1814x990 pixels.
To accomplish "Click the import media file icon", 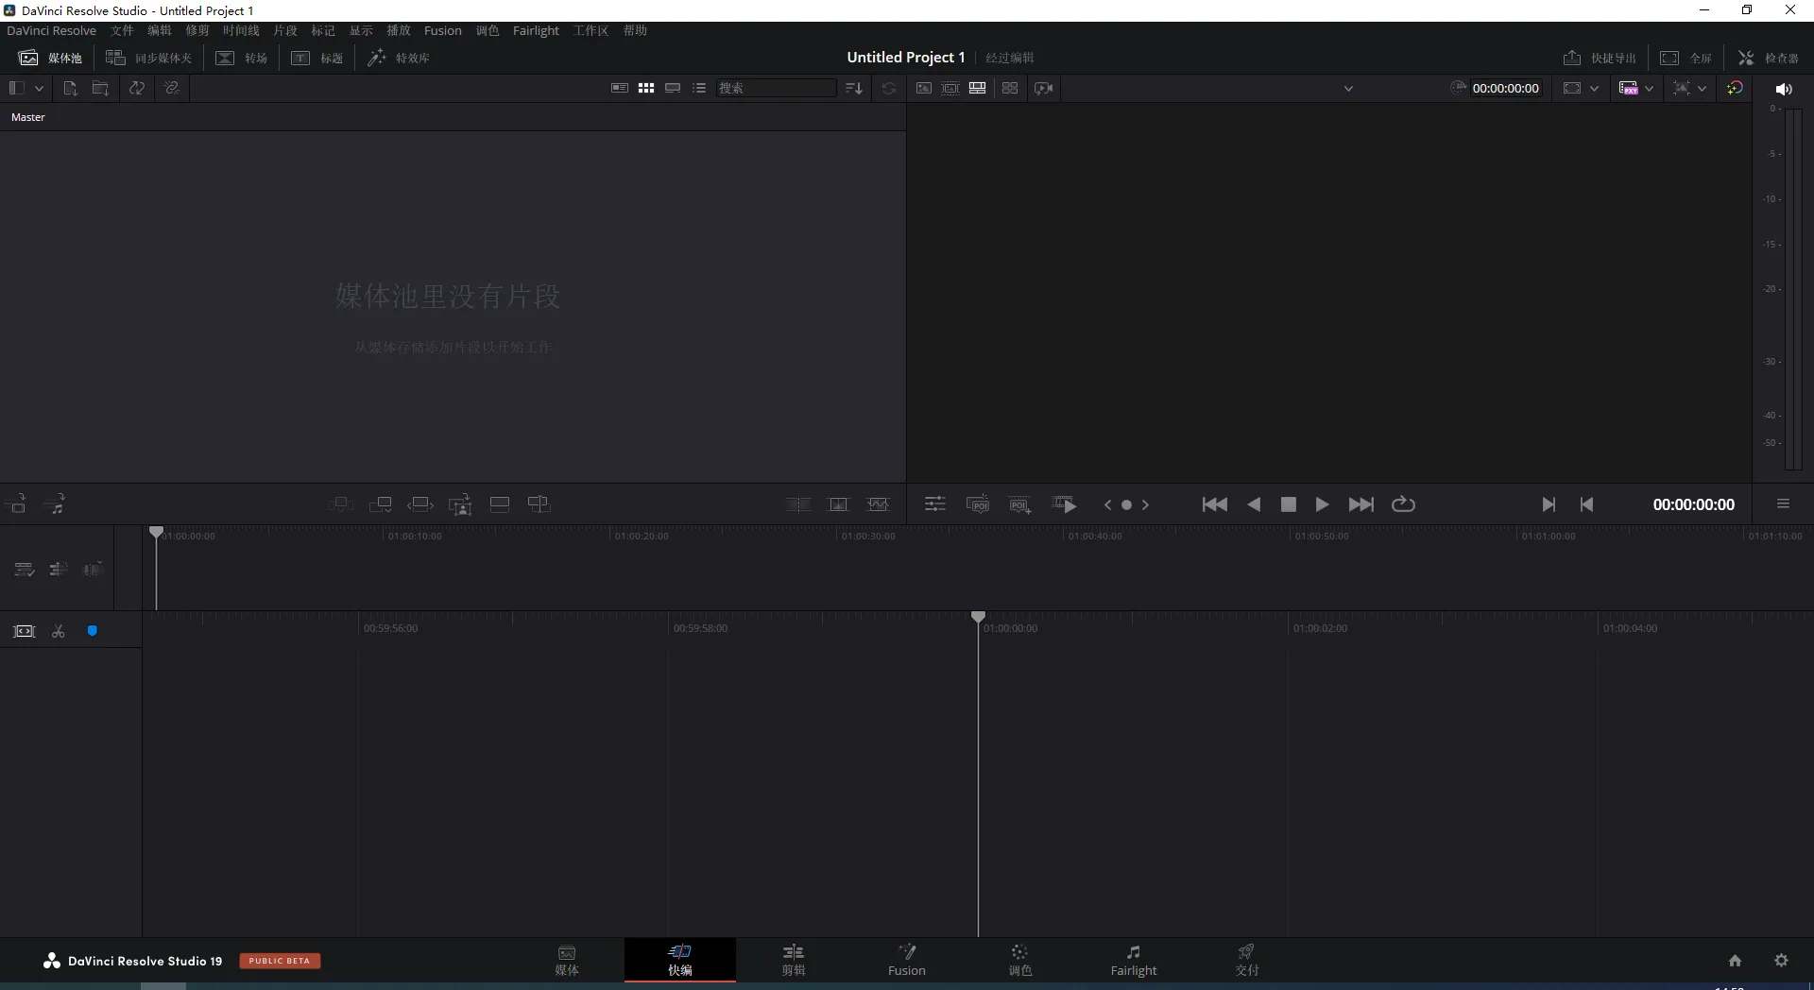I will [70, 88].
